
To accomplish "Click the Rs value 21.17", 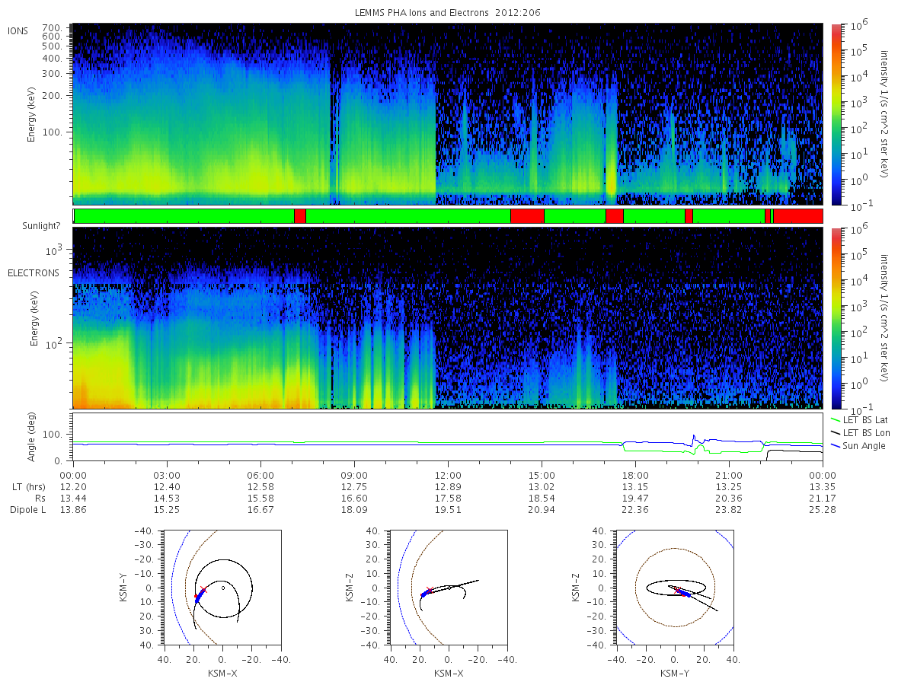I will [823, 499].
